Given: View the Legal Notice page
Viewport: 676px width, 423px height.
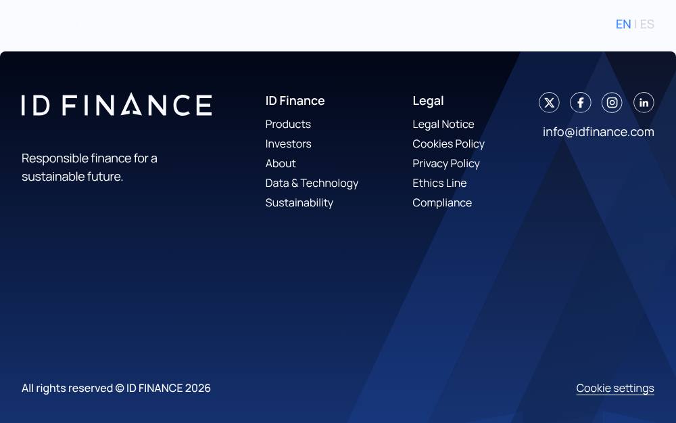Looking at the screenshot, I should click(x=443, y=125).
